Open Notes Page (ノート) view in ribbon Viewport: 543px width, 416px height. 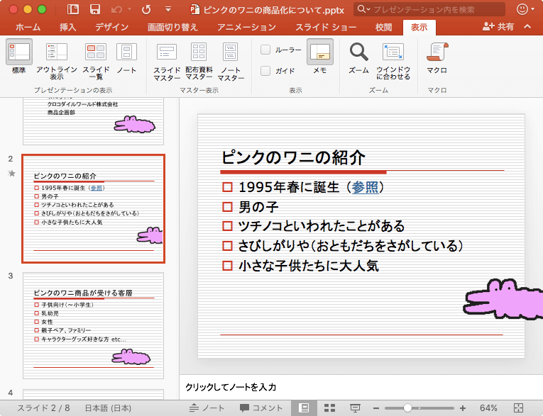click(x=126, y=57)
